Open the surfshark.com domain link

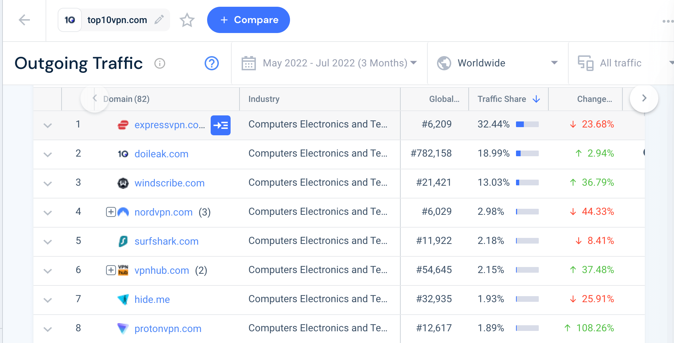click(166, 241)
